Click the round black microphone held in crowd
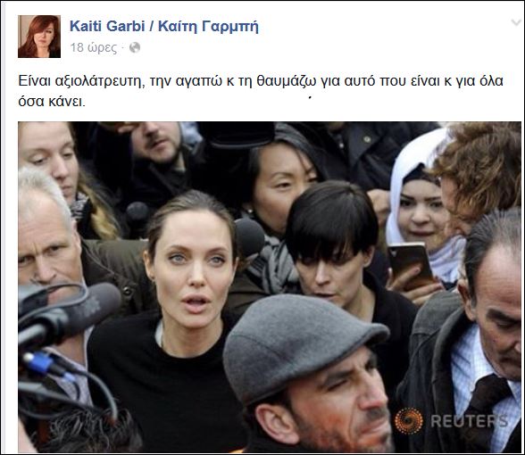The image size is (525, 455). [249, 237]
